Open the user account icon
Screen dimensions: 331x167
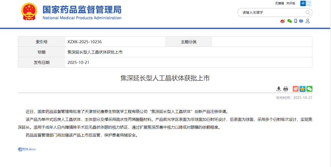coord(308,21)
